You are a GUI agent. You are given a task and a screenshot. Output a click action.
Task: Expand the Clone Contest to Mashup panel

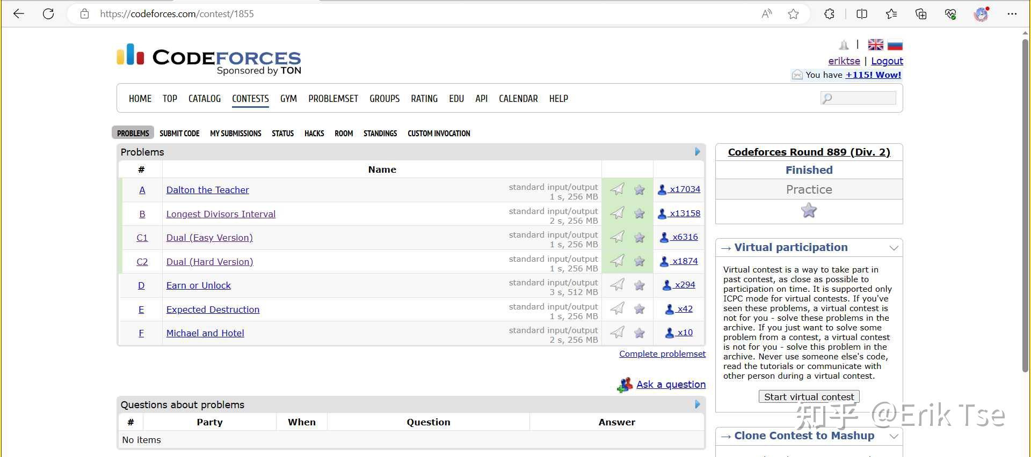click(x=894, y=436)
